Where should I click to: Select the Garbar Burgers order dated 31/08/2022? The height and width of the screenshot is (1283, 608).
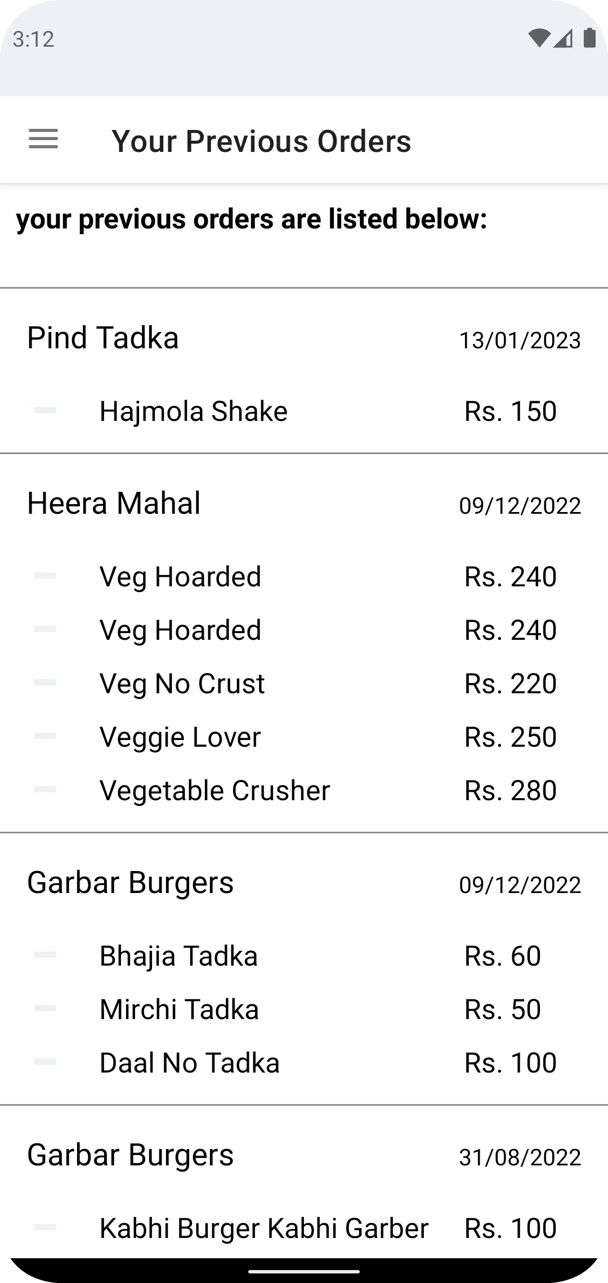point(130,1155)
